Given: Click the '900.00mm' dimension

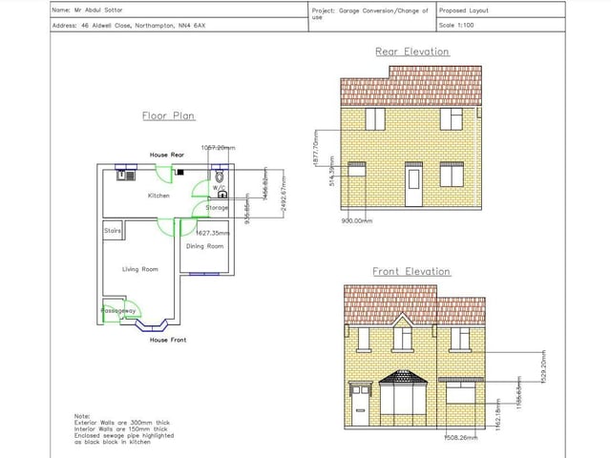Looking at the screenshot, I should pyautogui.click(x=357, y=220).
